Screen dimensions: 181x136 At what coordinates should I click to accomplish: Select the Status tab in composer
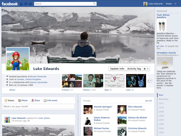(x=9, y=100)
